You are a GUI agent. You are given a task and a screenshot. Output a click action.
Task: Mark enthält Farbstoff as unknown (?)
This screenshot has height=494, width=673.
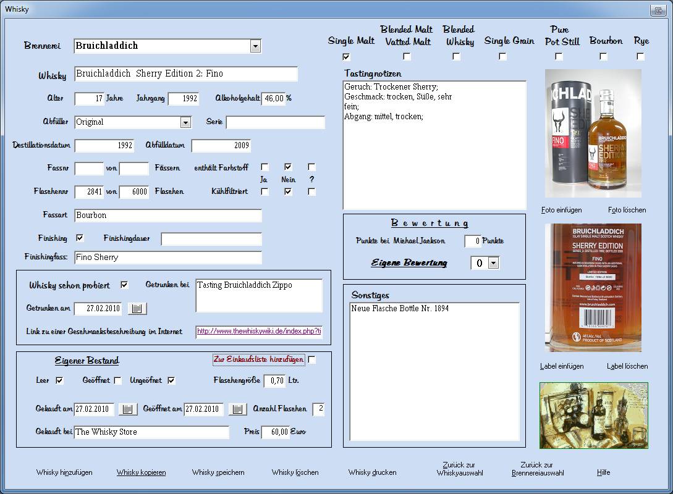[x=311, y=167]
